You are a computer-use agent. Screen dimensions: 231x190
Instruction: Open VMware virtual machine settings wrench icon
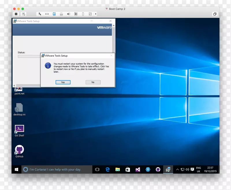(39, 14)
